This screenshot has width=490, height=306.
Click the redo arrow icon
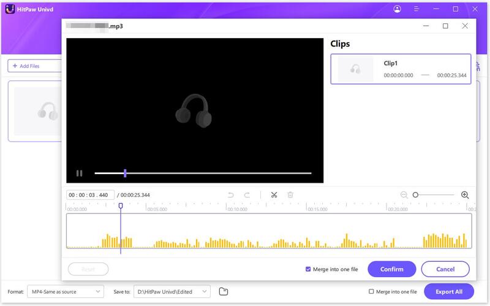tap(247, 195)
